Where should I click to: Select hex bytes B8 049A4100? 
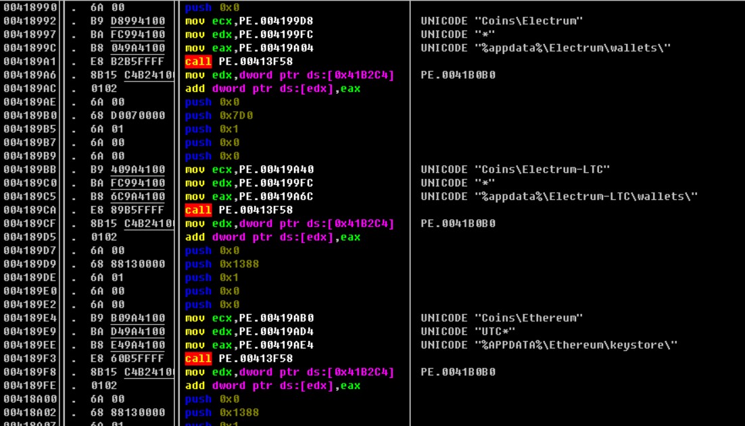128,48
